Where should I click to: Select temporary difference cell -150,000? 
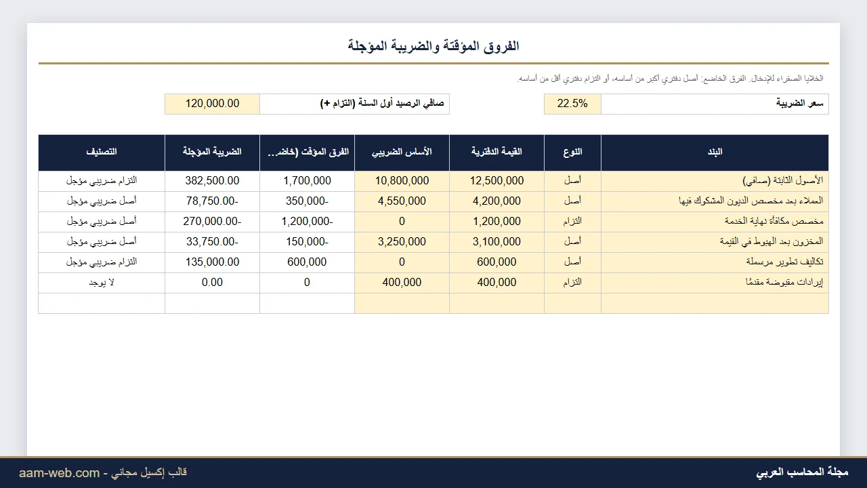pos(307,242)
